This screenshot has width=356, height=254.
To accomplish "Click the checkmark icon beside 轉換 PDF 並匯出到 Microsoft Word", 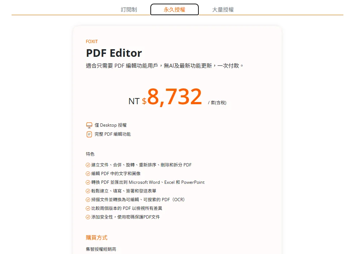I will point(88,182).
